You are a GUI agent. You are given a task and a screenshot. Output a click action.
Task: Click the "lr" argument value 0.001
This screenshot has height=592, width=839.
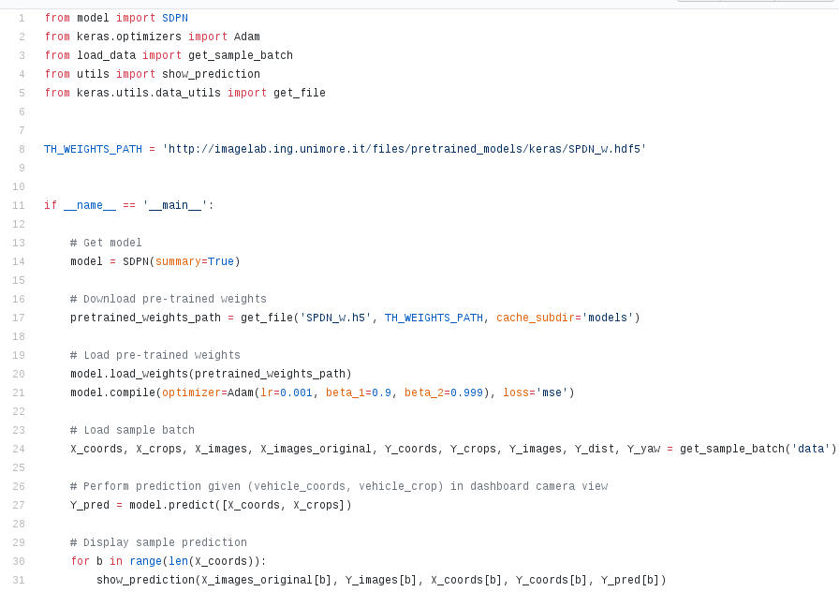296,392
